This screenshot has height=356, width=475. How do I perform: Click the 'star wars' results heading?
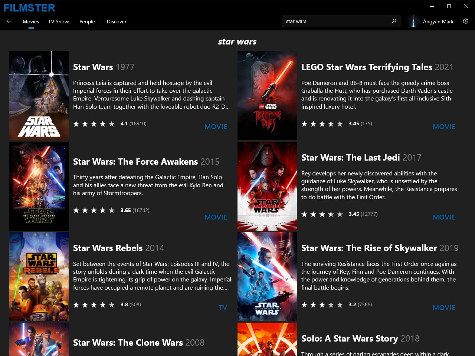237,42
